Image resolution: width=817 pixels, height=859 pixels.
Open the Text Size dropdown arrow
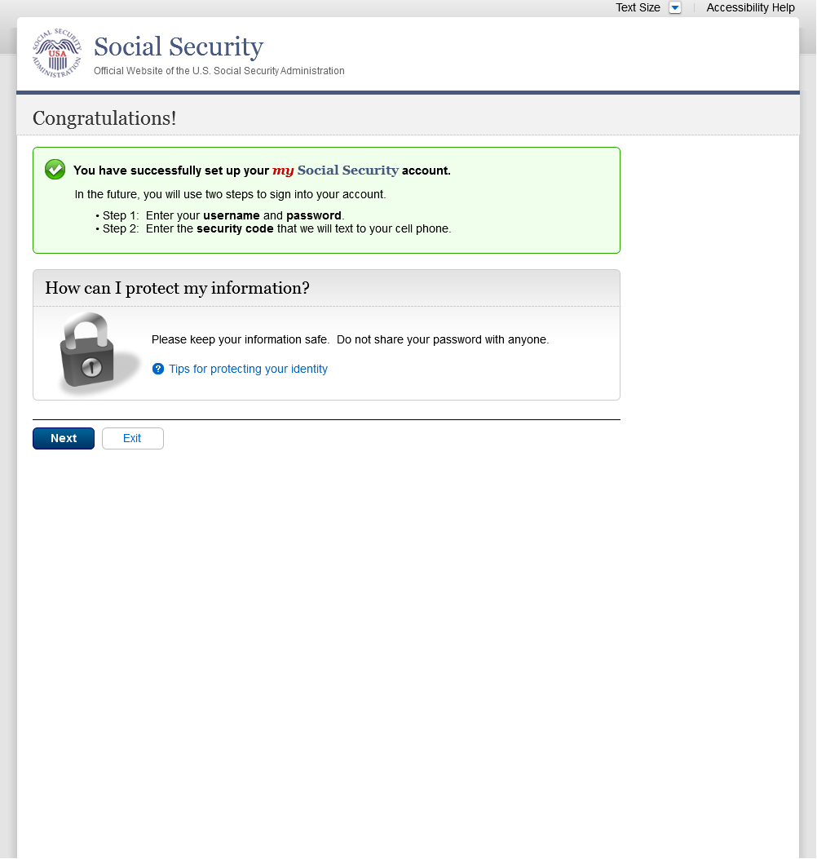coord(674,8)
